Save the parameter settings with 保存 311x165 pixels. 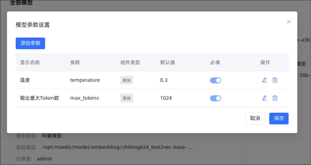tap(279, 118)
